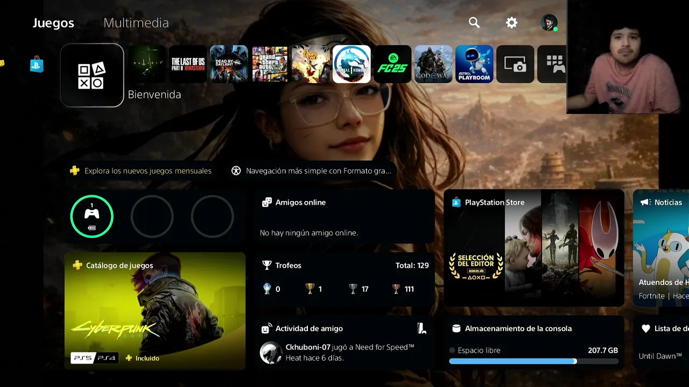This screenshot has height=387, width=689.
Task: Launch the Outlast game tile
Action: [x=146, y=64]
